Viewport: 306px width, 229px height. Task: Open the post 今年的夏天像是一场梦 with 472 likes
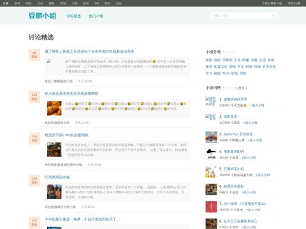pos(81,219)
